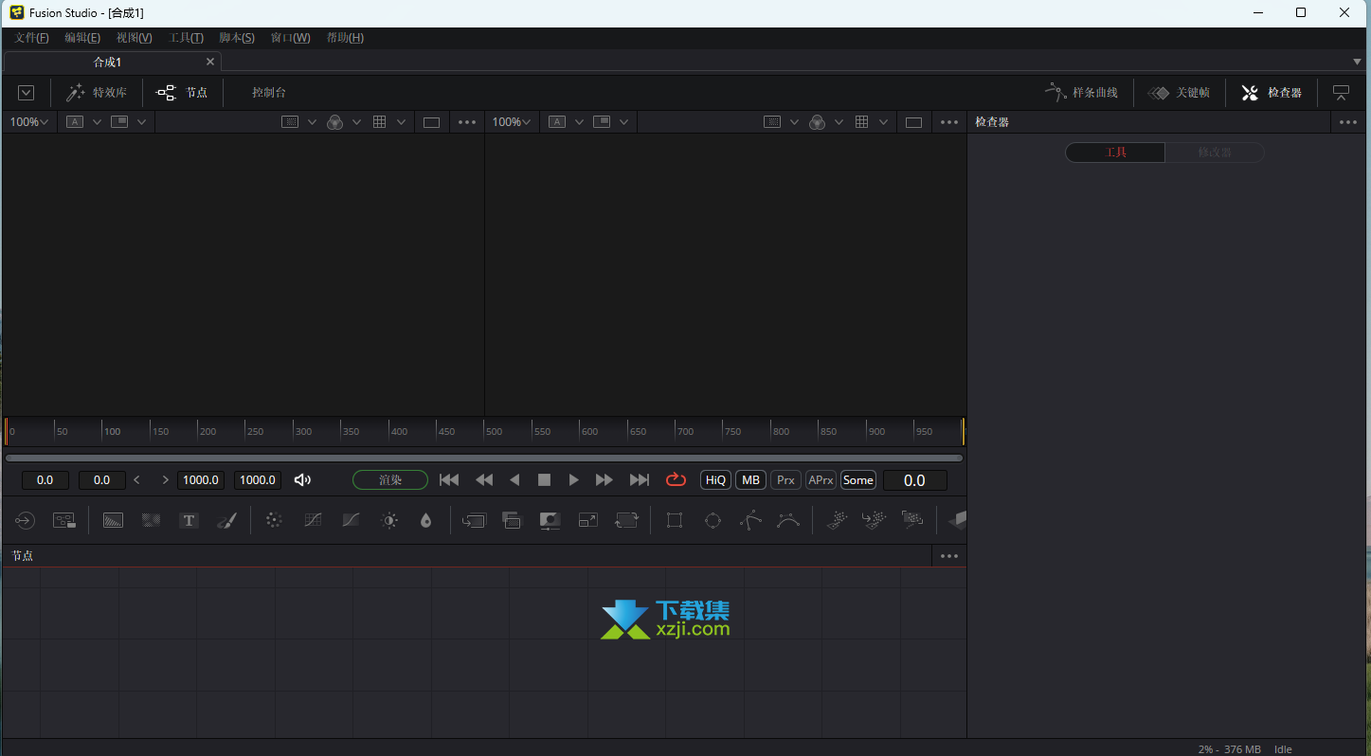Add a Text tool node from toolbar

tap(189, 520)
